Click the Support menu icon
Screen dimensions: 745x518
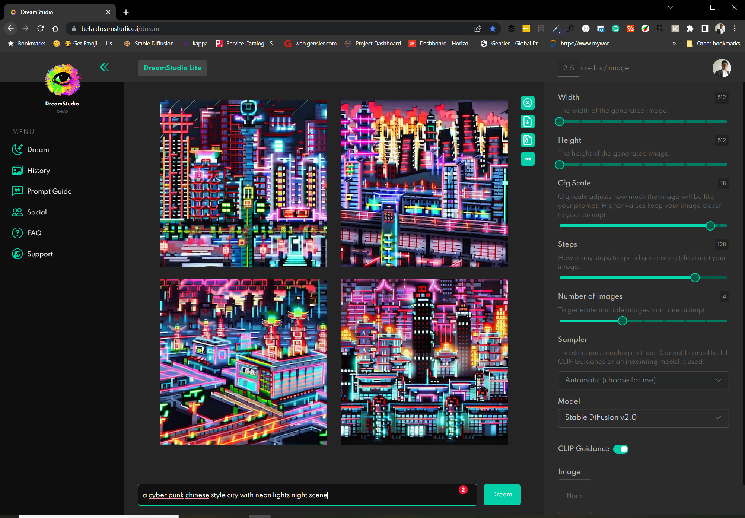[17, 254]
